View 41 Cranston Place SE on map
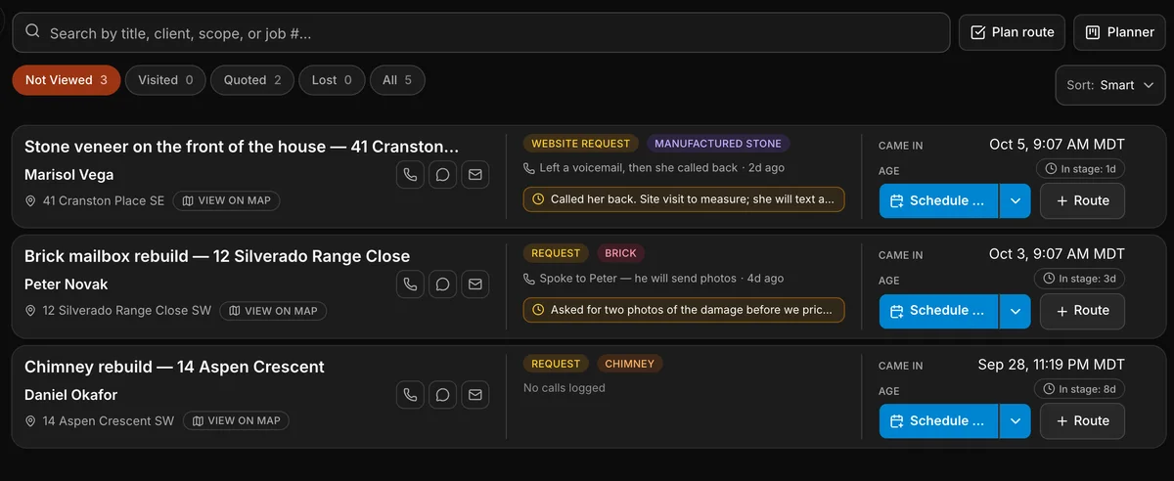The height and width of the screenshot is (481, 1174). pyautogui.click(x=227, y=201)
